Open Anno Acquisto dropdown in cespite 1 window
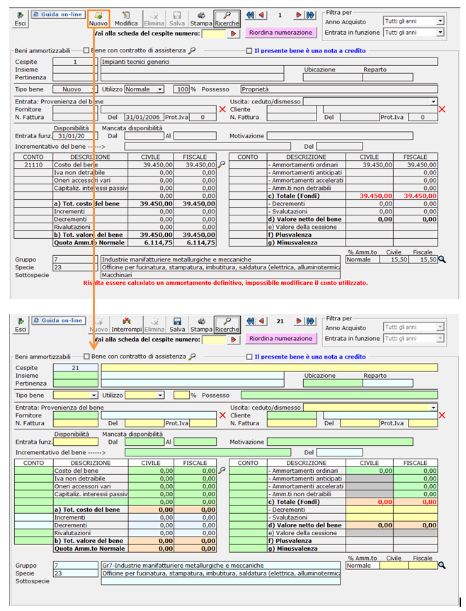Image resolution: width=466 pixels, height=611 pixels. coord(440,21)
